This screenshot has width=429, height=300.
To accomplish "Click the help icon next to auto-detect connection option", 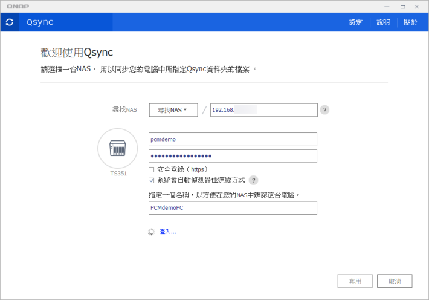I will click(x=253, y=180).
